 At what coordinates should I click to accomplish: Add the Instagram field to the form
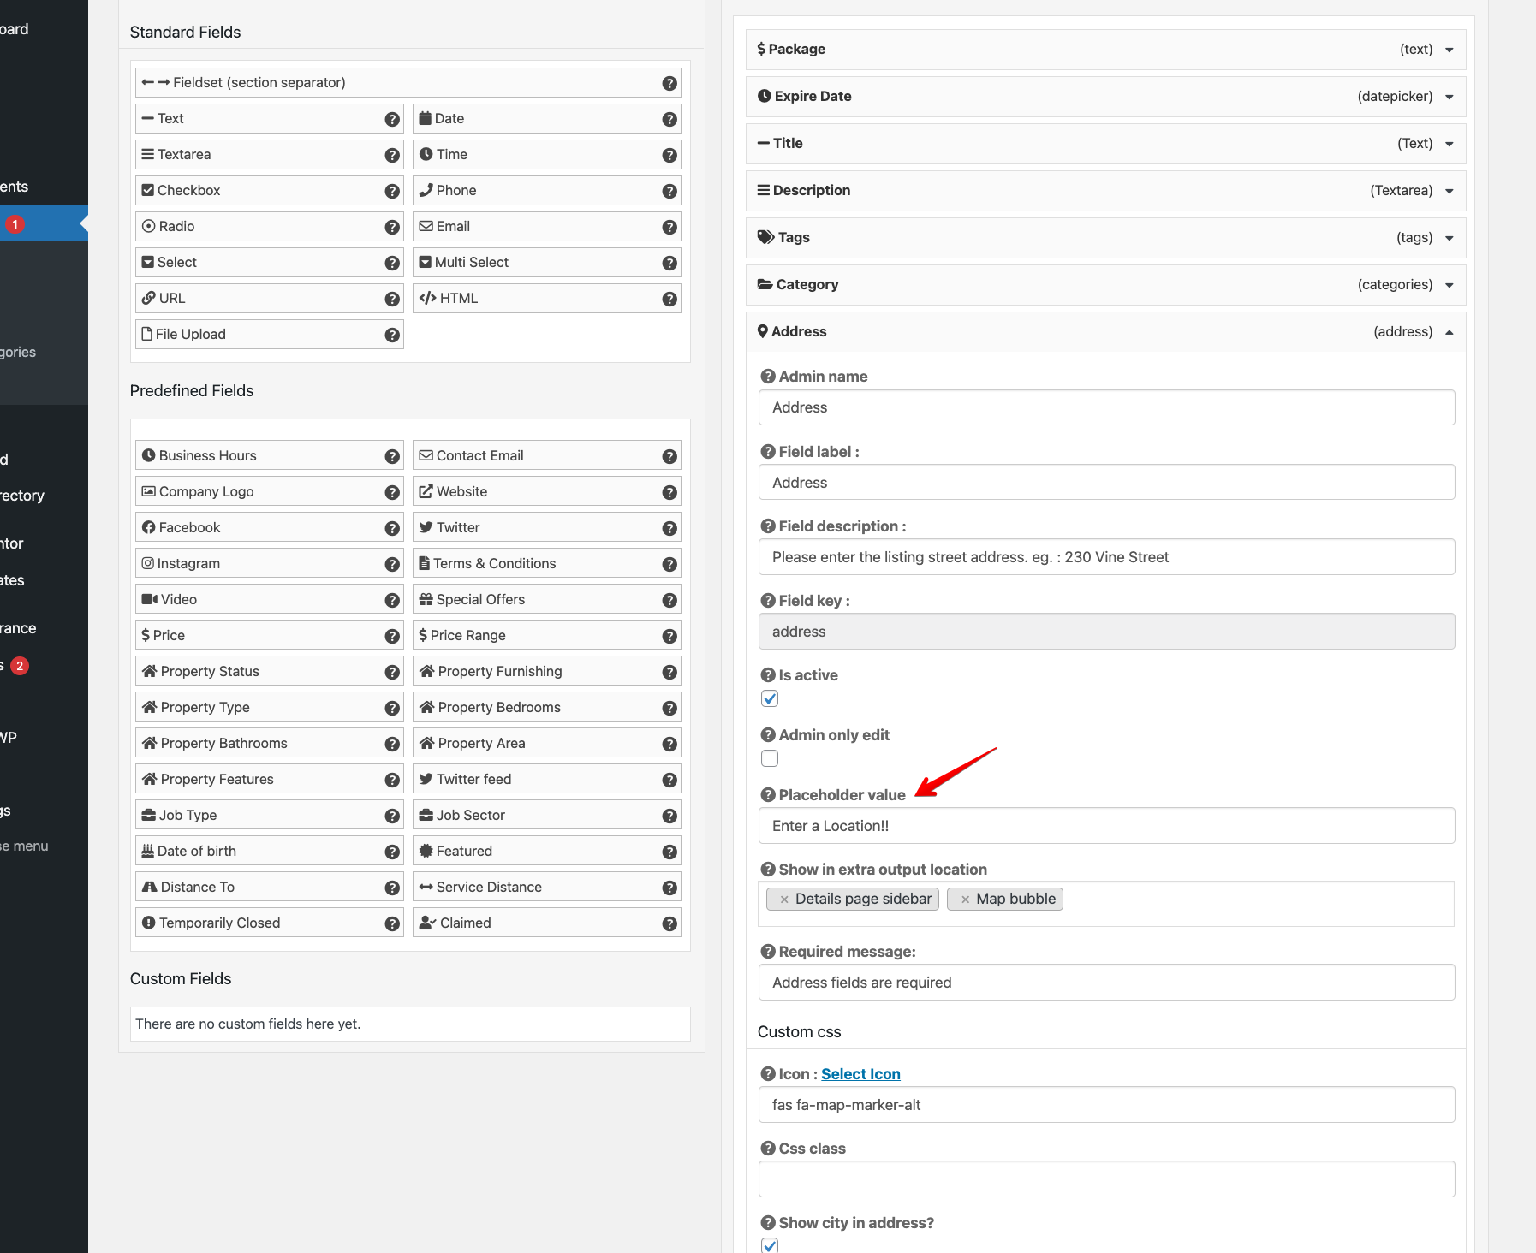pos(268,563)
